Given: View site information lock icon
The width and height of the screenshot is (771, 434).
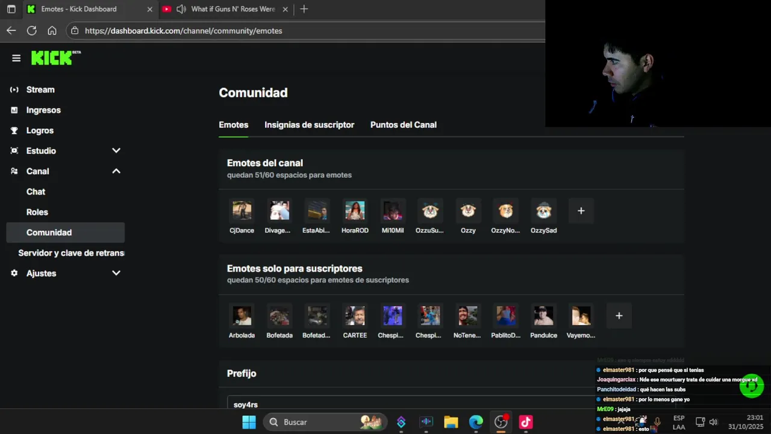Looking at the screenshot, I should pos(74,30).
